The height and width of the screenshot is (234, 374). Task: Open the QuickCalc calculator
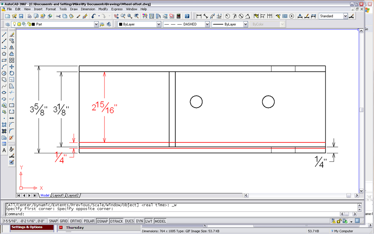click(178, 16)
